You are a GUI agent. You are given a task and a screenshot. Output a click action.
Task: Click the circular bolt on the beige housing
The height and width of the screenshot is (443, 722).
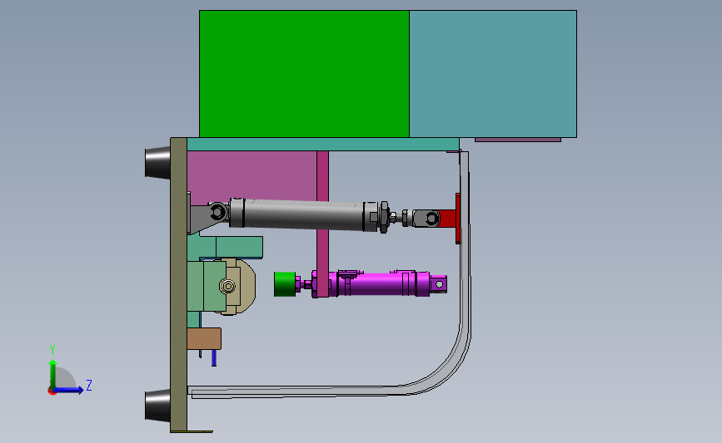[x=227, y=286]
